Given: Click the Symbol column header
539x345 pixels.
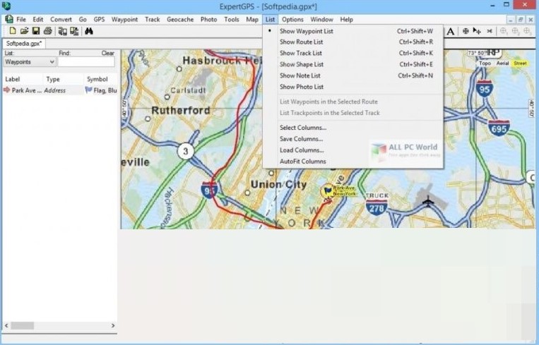Looking at the screenshot, I should [x=100, y=79].
